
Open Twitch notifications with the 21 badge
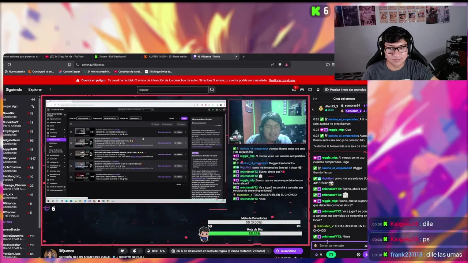294,89
